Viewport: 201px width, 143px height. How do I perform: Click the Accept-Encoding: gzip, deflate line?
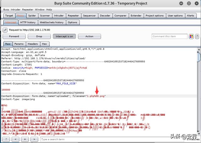coord(23,55)
